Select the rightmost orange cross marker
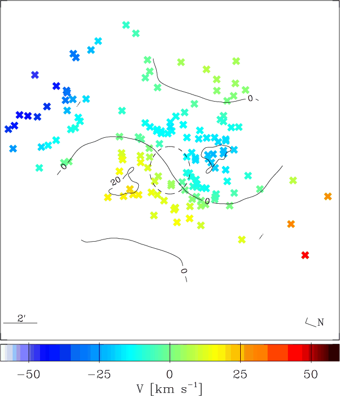The image size is (340, 396). pyautogui.click(x=328, y=196)
